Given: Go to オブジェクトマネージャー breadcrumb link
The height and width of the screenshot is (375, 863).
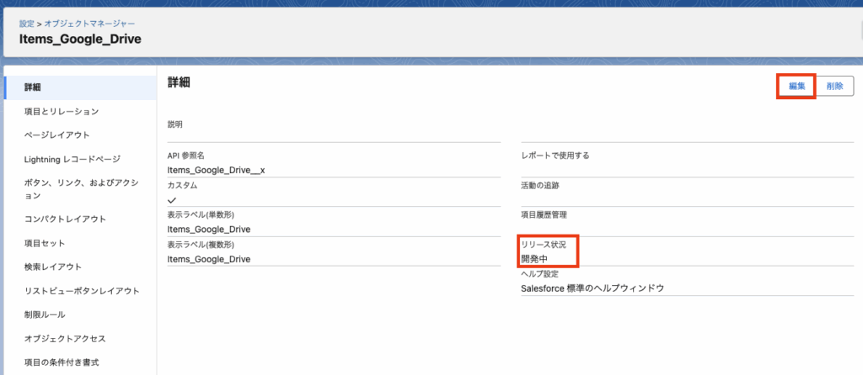Looking at the screenshot, I should pos(88,24).
